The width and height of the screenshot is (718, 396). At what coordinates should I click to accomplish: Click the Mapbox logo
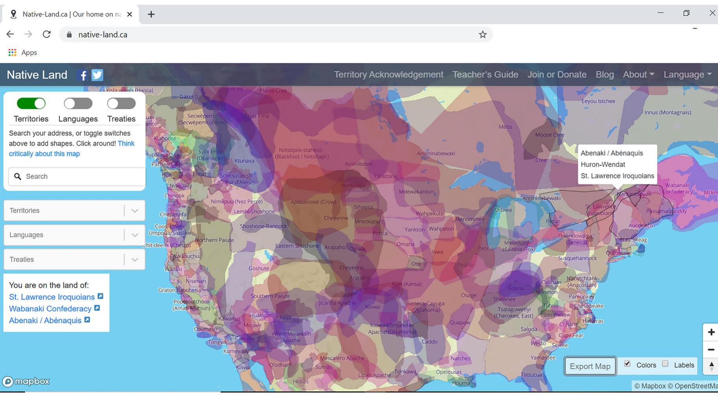[x=26, y=381]
